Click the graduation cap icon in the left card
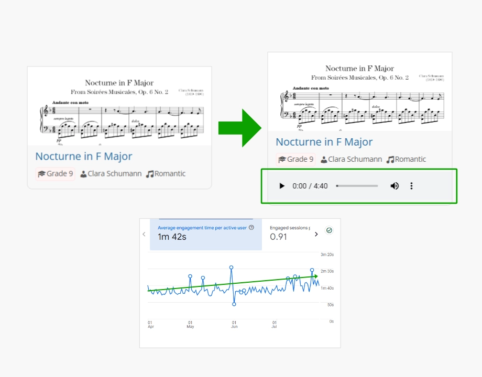The height and width of the screenshot is (377, 482). click(x=41, y=174)
